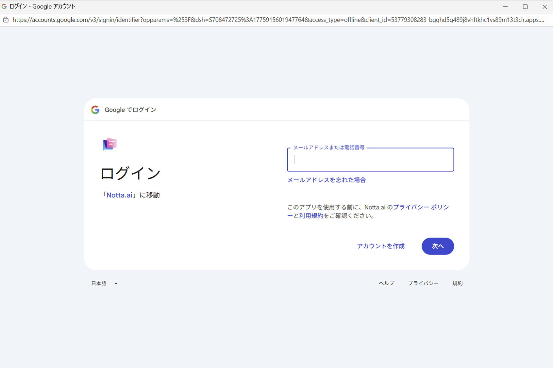Click the Google favicon in the title bar

(x=4, y=6)
